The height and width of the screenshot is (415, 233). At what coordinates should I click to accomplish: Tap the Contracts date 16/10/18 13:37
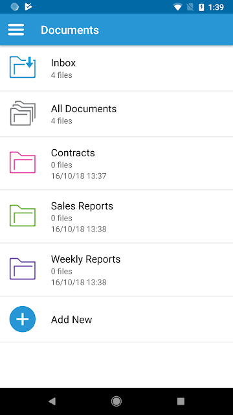point(79,176)
